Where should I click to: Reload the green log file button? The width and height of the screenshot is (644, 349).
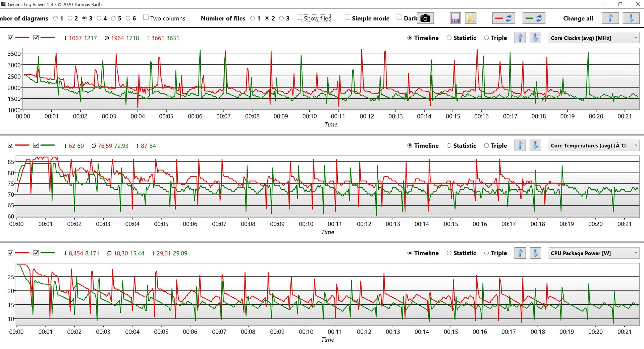[534, 18]
